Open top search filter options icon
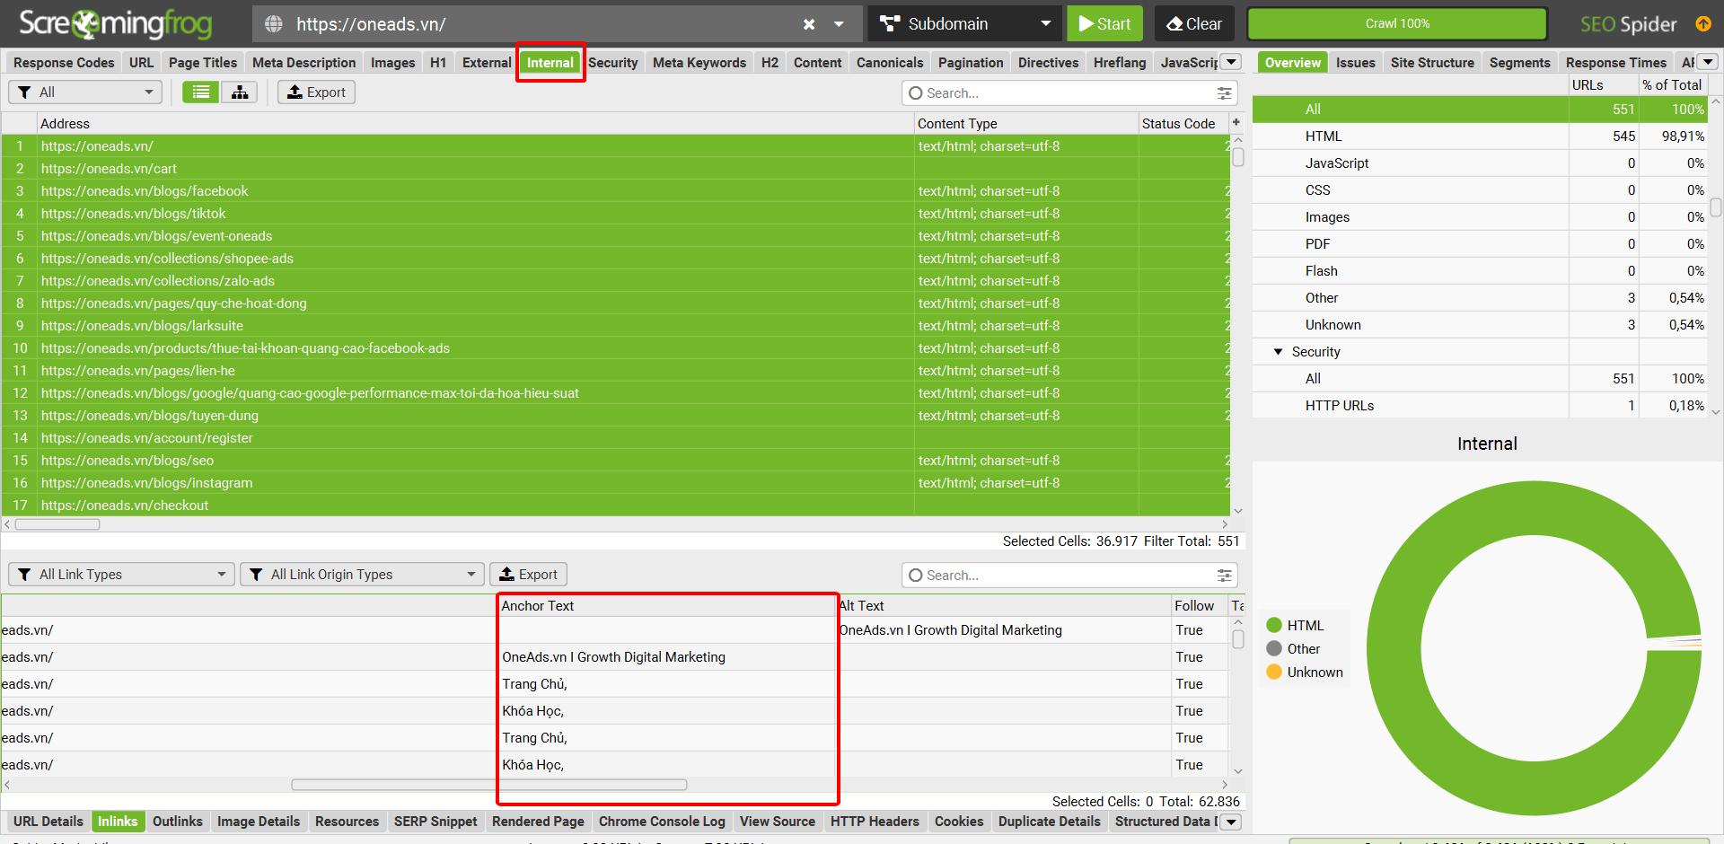The image size is (1724, 844). pyautogui.click(x=1224, y=93)
